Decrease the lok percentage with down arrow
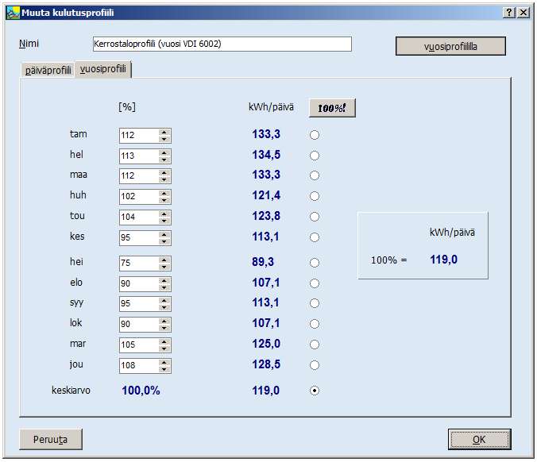 pyautogui.click(x=164, y=328)
